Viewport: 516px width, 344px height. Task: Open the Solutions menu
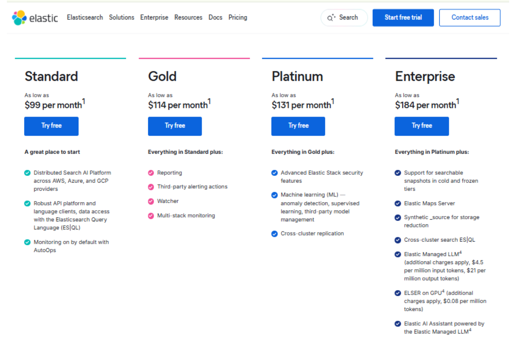click(121, 17)
